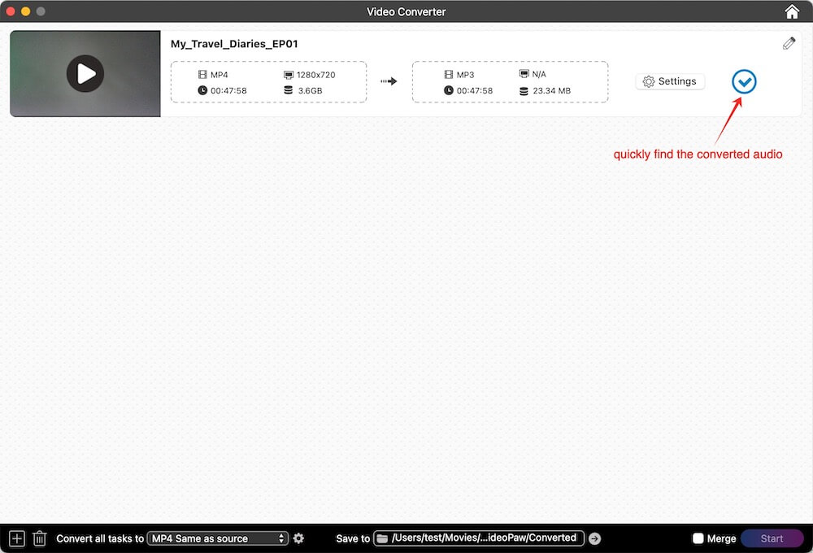813x553 pixels.
Task: Delete tasks using the trash icon
Action: pos(40,538)
